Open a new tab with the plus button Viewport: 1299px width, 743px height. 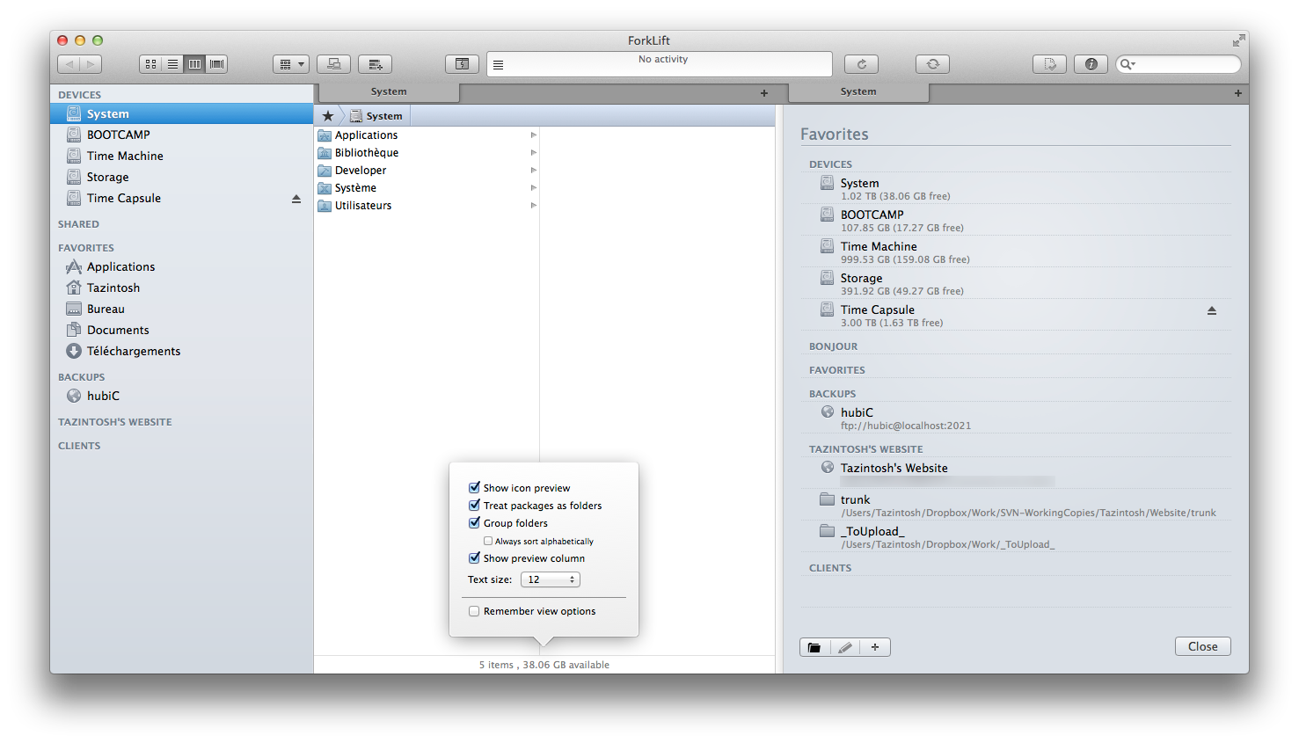point(763,93)
